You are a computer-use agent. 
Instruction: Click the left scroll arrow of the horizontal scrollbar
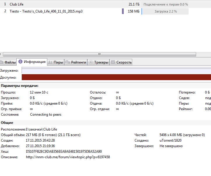pyautogui.click(x=1, y=54)
